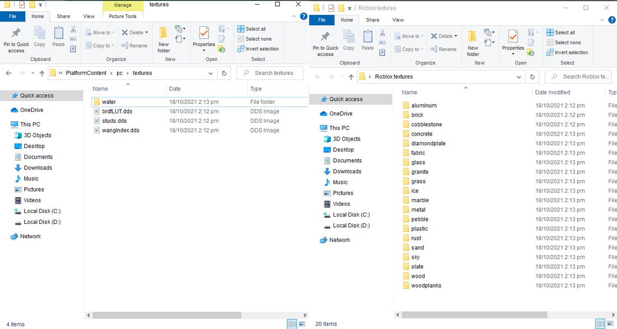Viewport: 617px width, 329px height.
Task: Click New folder icon in Roblox textures window
Action: coord(473,43)
